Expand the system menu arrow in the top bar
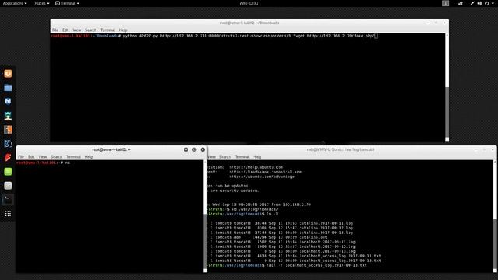498x280 pixels. [493, 3]
